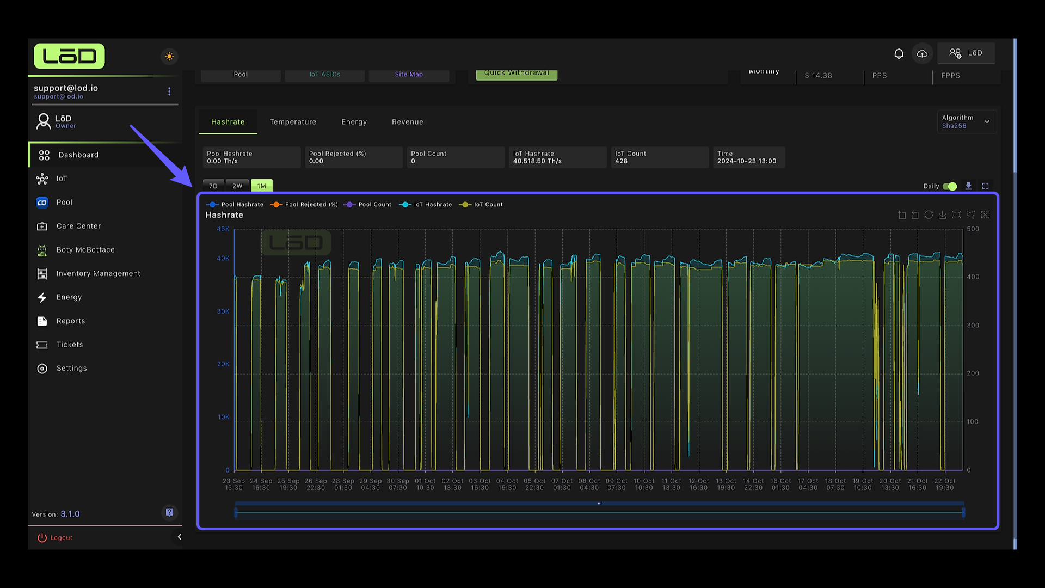Image resolution: width=1045 pixels, height=588 pixels.
Task: Select the polygon brush selection icon
Action: [970, 215]
